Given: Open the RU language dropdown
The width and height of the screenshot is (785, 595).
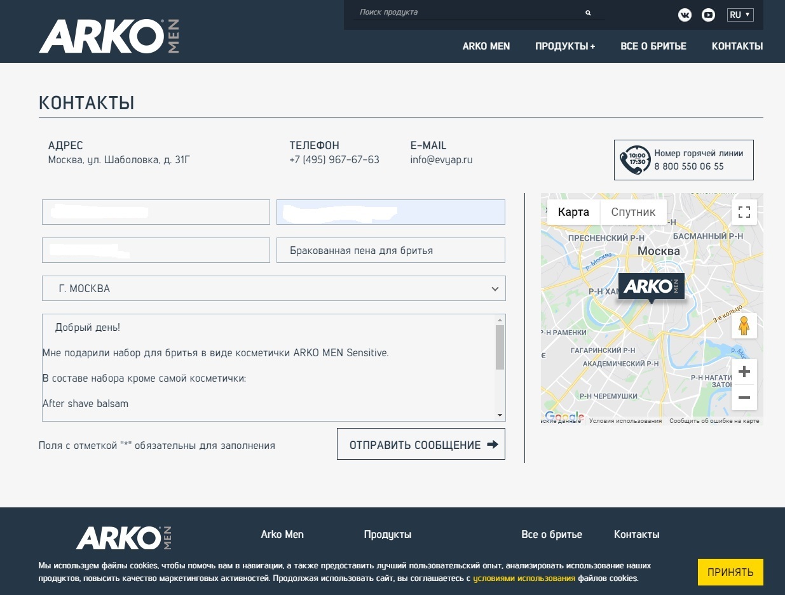Looking at the screenshot, I should point(740,15).
